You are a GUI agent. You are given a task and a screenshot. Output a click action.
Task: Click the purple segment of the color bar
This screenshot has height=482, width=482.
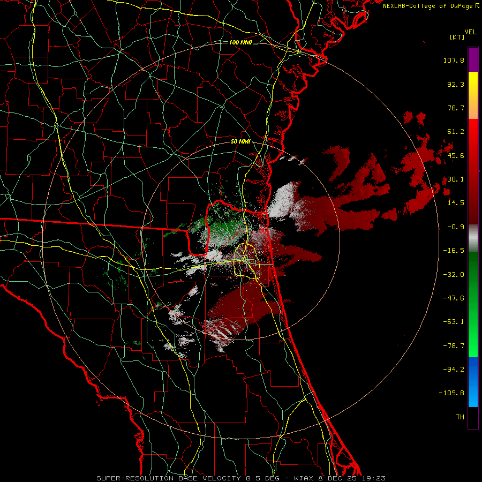[x=473, y=60]
